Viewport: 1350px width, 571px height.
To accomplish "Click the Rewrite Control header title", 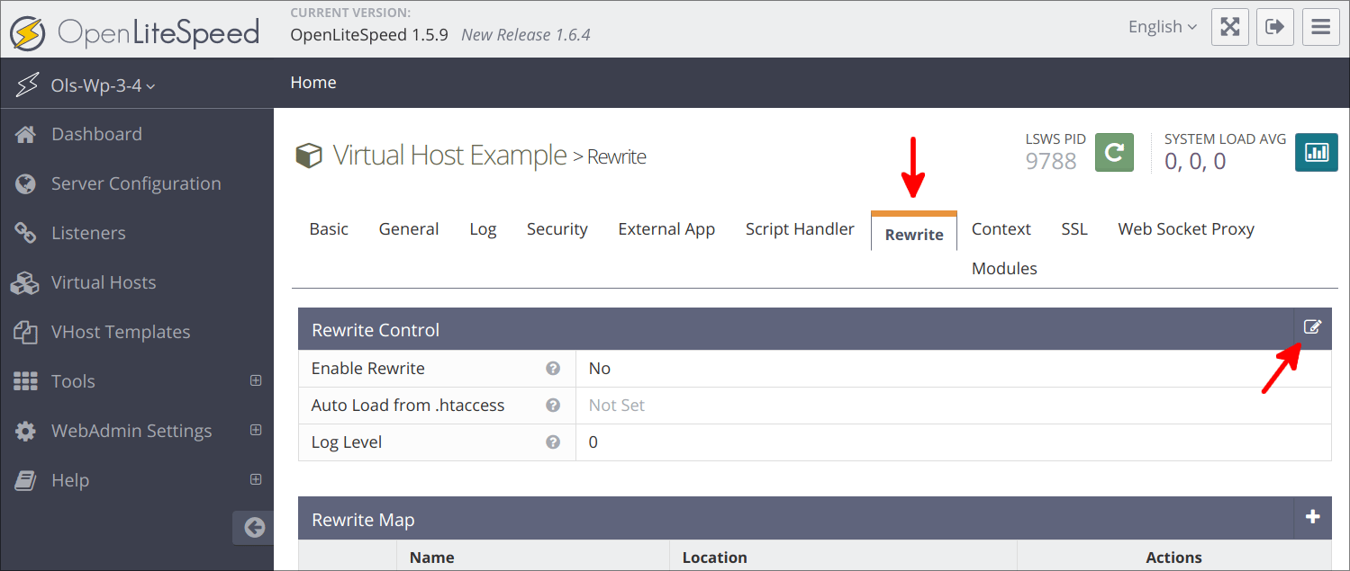I will [376, 330].
